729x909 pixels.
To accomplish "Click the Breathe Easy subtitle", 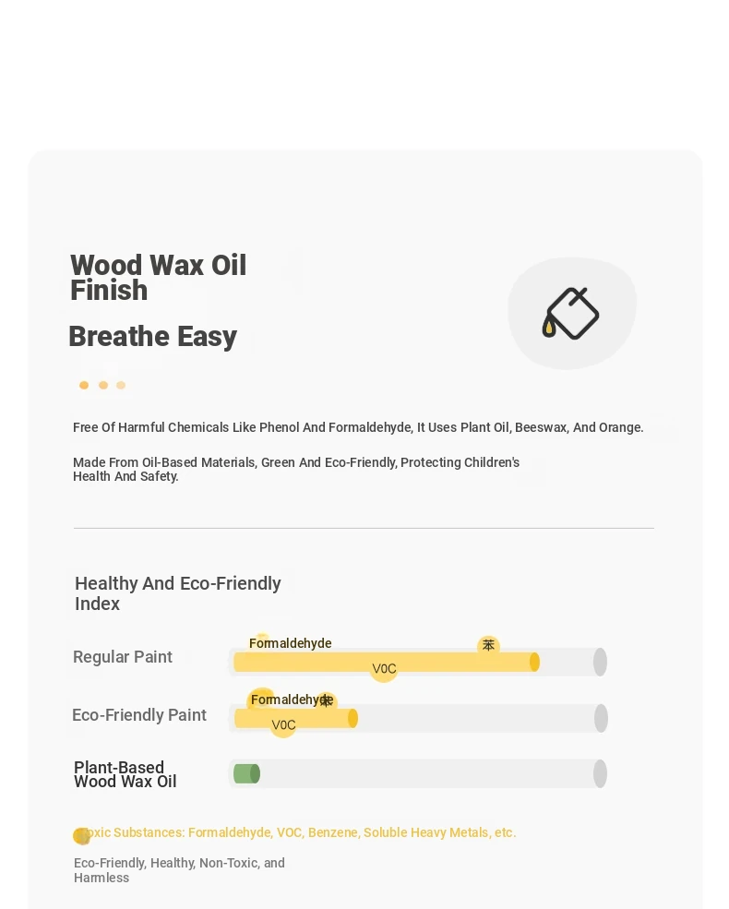I will pyautogui.click(x=153, y=336).
